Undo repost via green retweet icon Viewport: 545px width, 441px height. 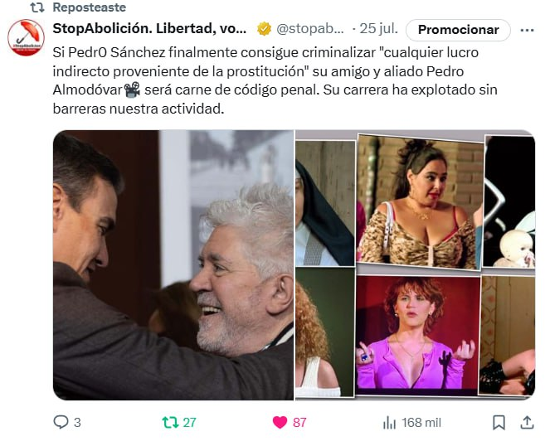click(x=170, y=422)
